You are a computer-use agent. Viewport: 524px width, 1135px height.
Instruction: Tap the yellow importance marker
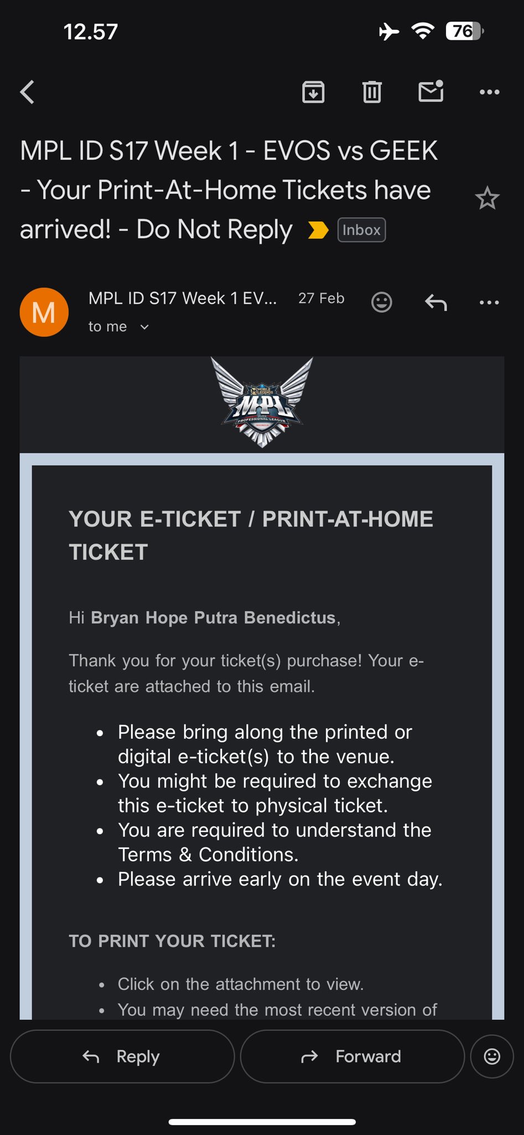[x=318, y=229]
